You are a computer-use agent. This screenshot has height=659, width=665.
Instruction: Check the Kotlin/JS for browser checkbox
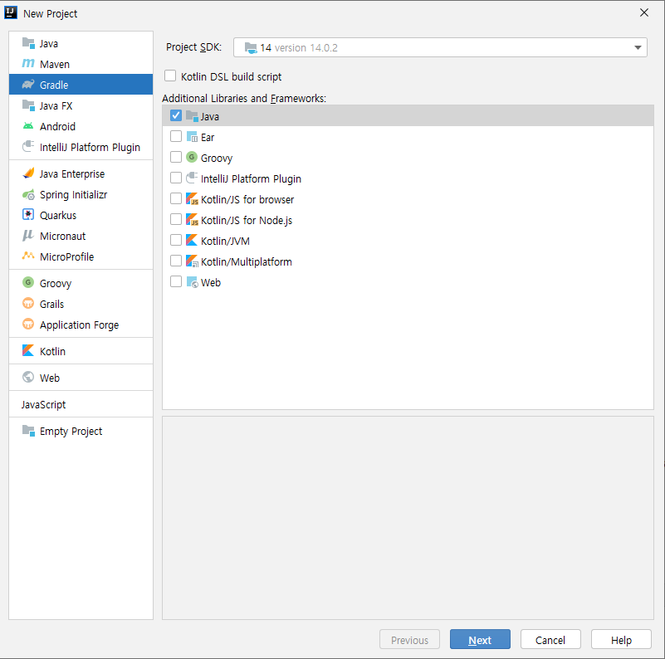176,198
